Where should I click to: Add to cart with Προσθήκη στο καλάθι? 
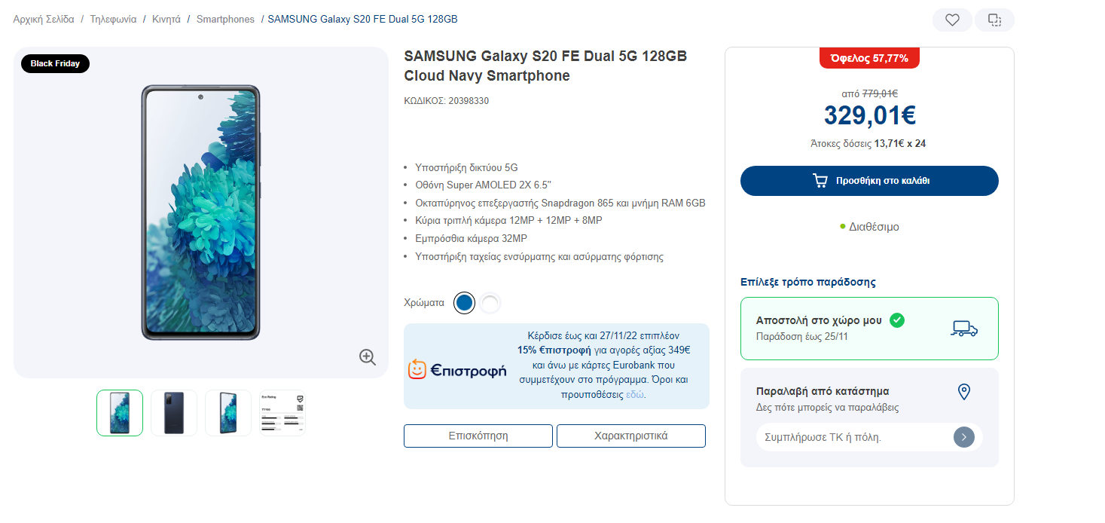tap(869, 181)
